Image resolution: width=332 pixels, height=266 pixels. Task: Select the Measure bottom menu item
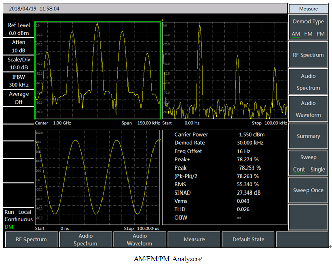pyautogui.click(x=194, y=239)
